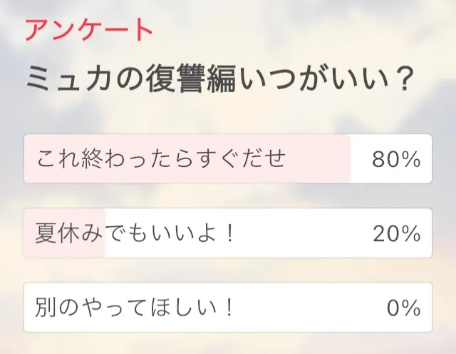Click the red アンケート heading
Viewport: 456px width, 354px height.
(x=89, y=30)
